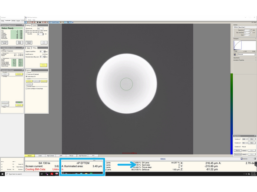The height and width of the screenshot is (192, 257).
Task: Select the High Contrast display mode button
Action: click(x=50, y=156)
